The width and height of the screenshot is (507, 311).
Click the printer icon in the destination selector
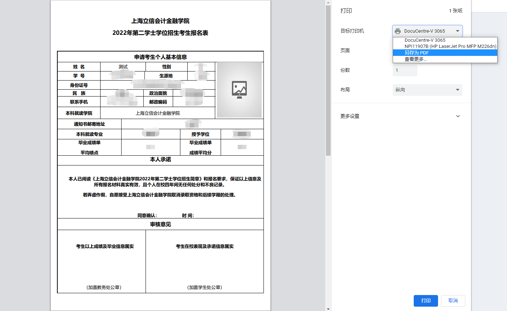coord(398,31)
